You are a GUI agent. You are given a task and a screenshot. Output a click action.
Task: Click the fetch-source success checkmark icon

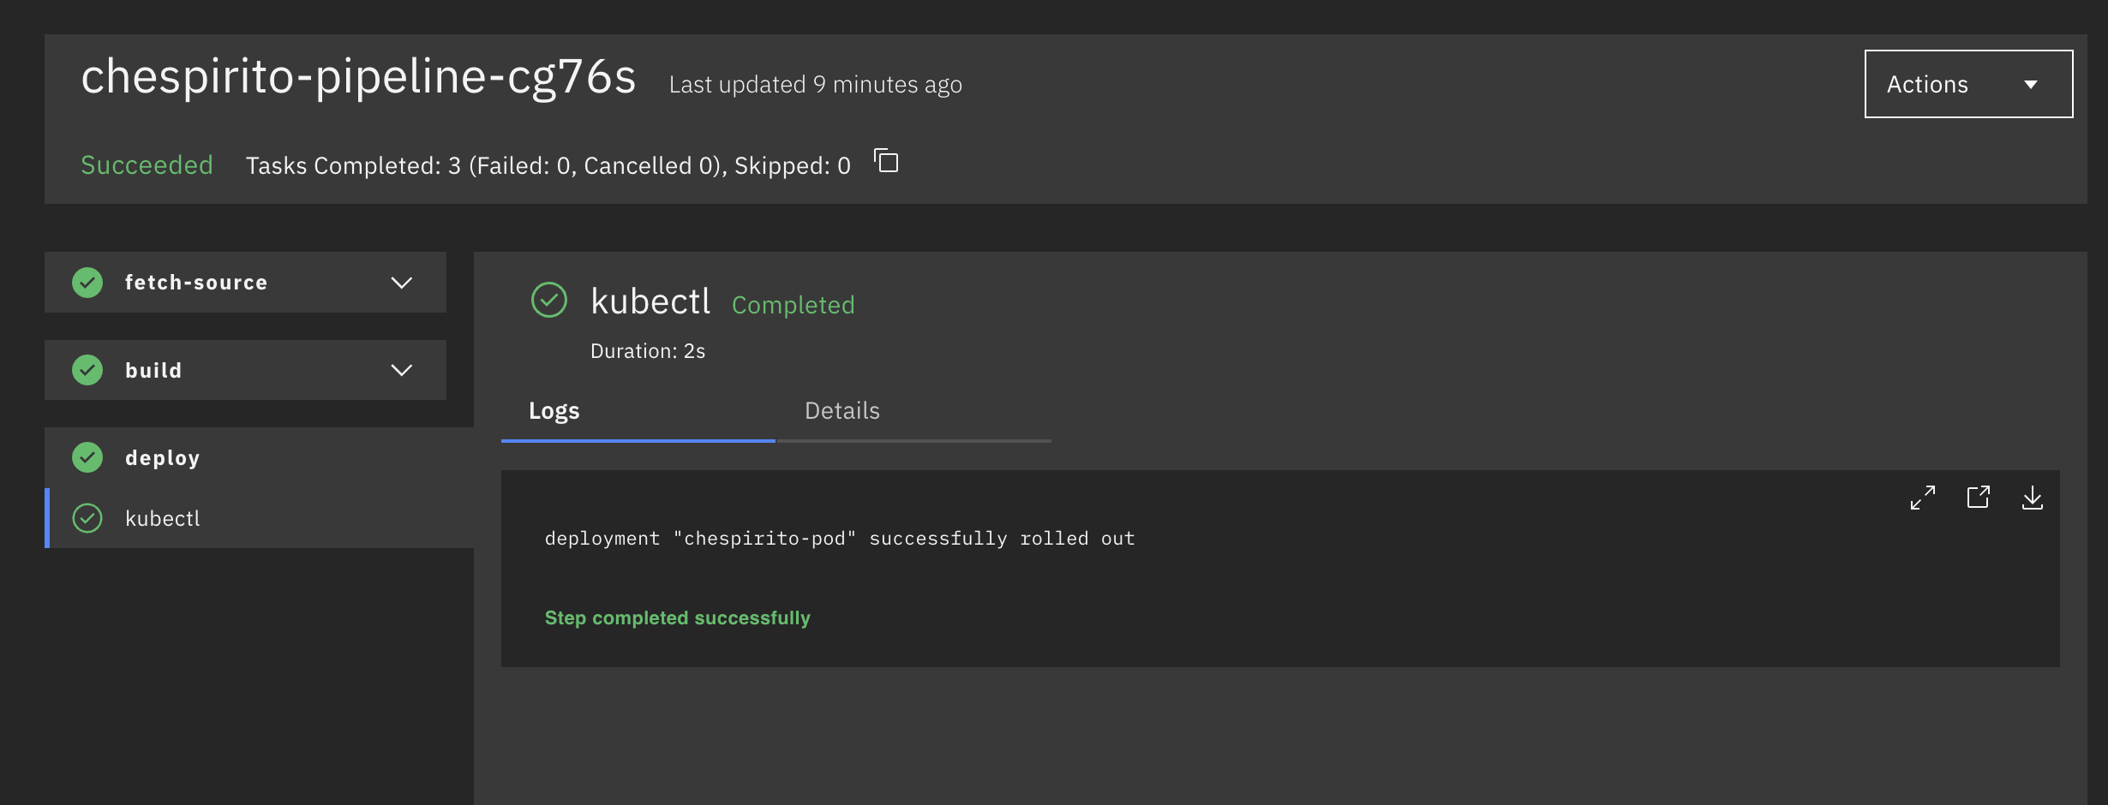point(87,283)
